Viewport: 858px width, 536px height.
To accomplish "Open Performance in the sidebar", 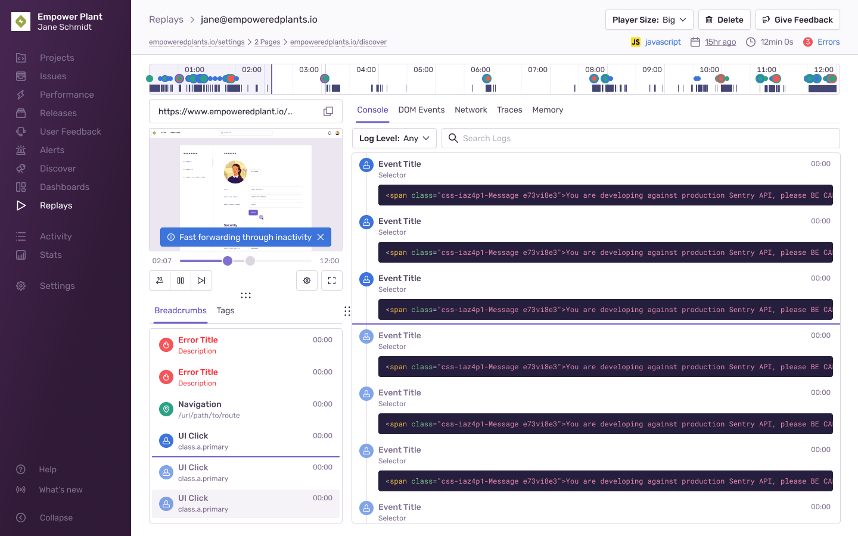I will point(66,95).
